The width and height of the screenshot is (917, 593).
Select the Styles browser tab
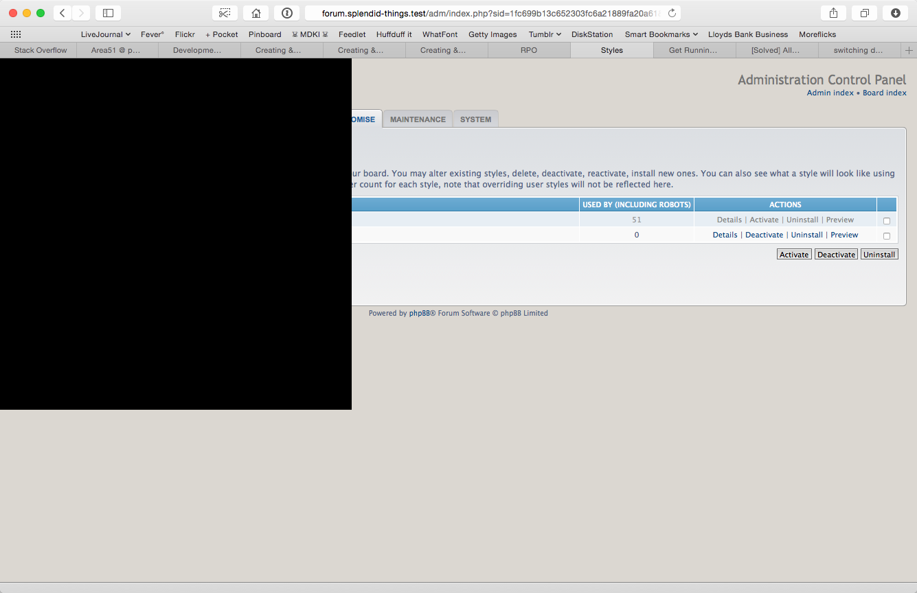611,50
